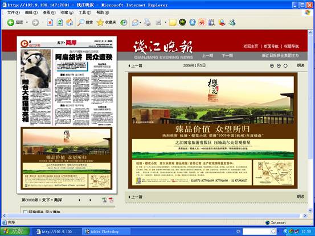Image resolution: width=315 pixels, height=236 pixels.
Task: Open the History clock icon
Action: point(124,22)
